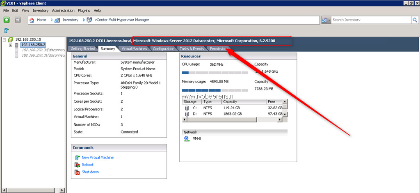Click the arrow after Home in breadcrumb

click(52, 20)
